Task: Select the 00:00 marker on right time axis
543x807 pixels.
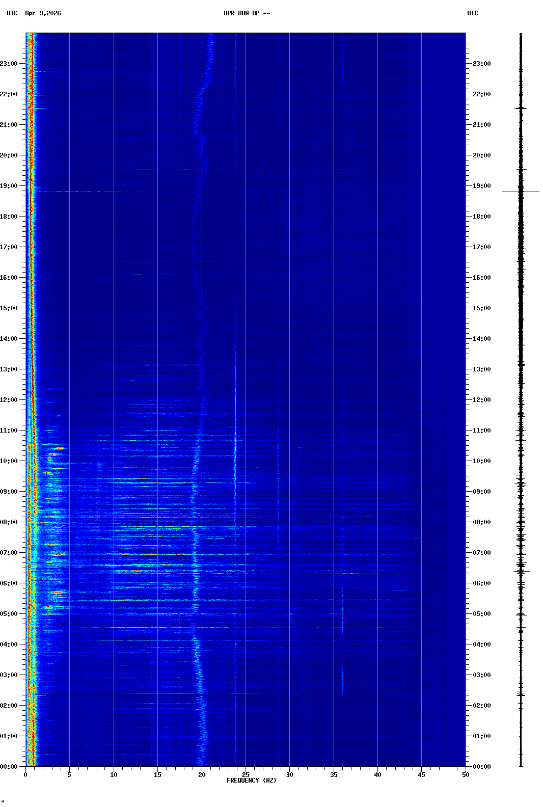Action: (x=481, y=767)
